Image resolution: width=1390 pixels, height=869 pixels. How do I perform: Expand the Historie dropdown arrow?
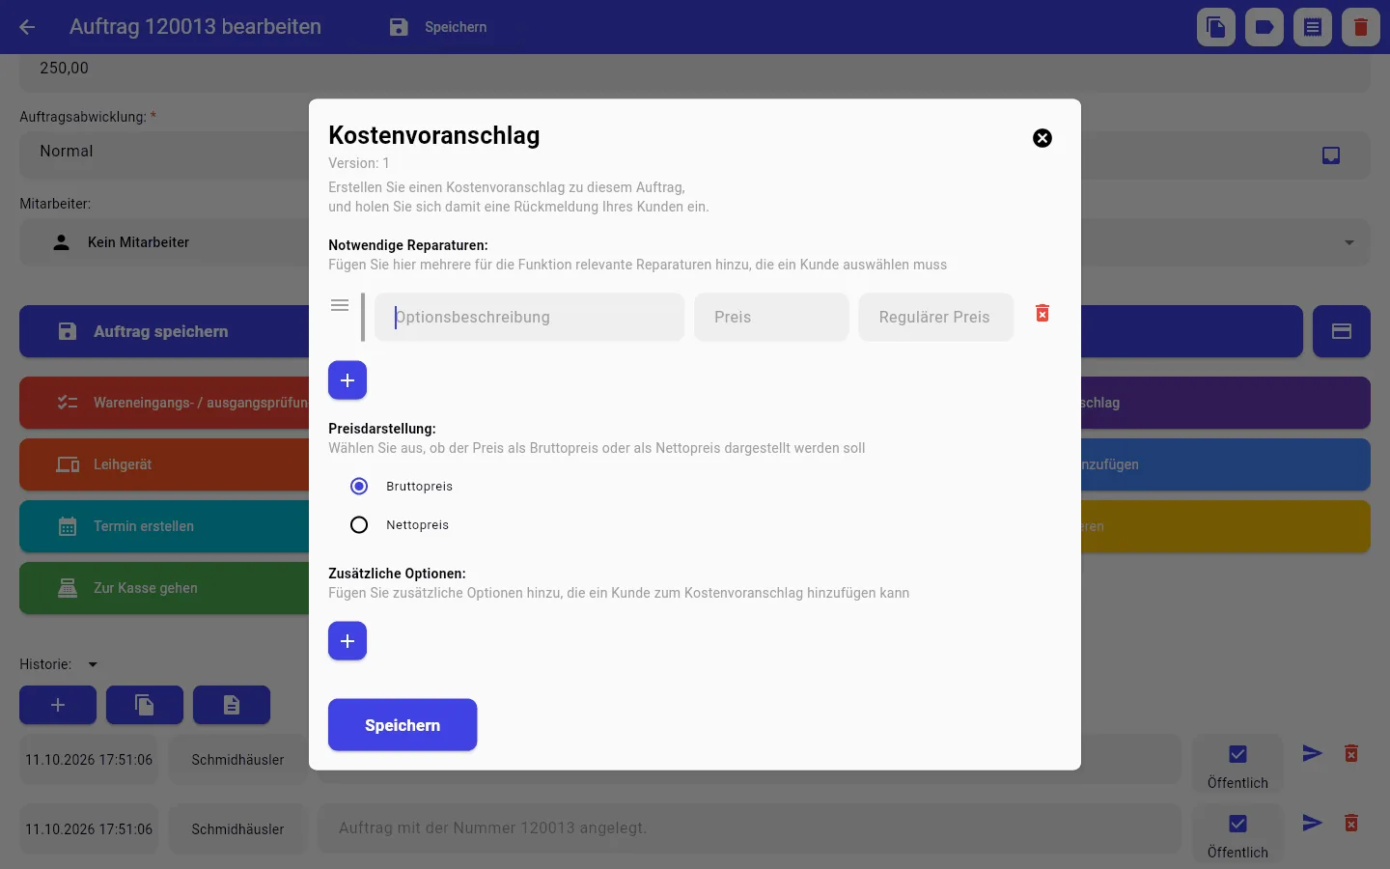pos(93,664)
